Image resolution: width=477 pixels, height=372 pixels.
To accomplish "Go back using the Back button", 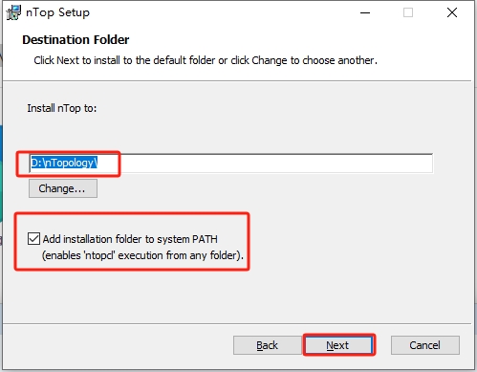I will (268, 345).
